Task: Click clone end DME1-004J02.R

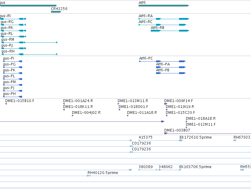Action: click(73, 116)
